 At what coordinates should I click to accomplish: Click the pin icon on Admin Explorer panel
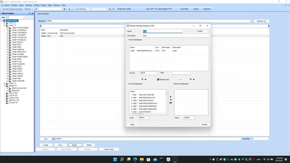pos(29,13)
